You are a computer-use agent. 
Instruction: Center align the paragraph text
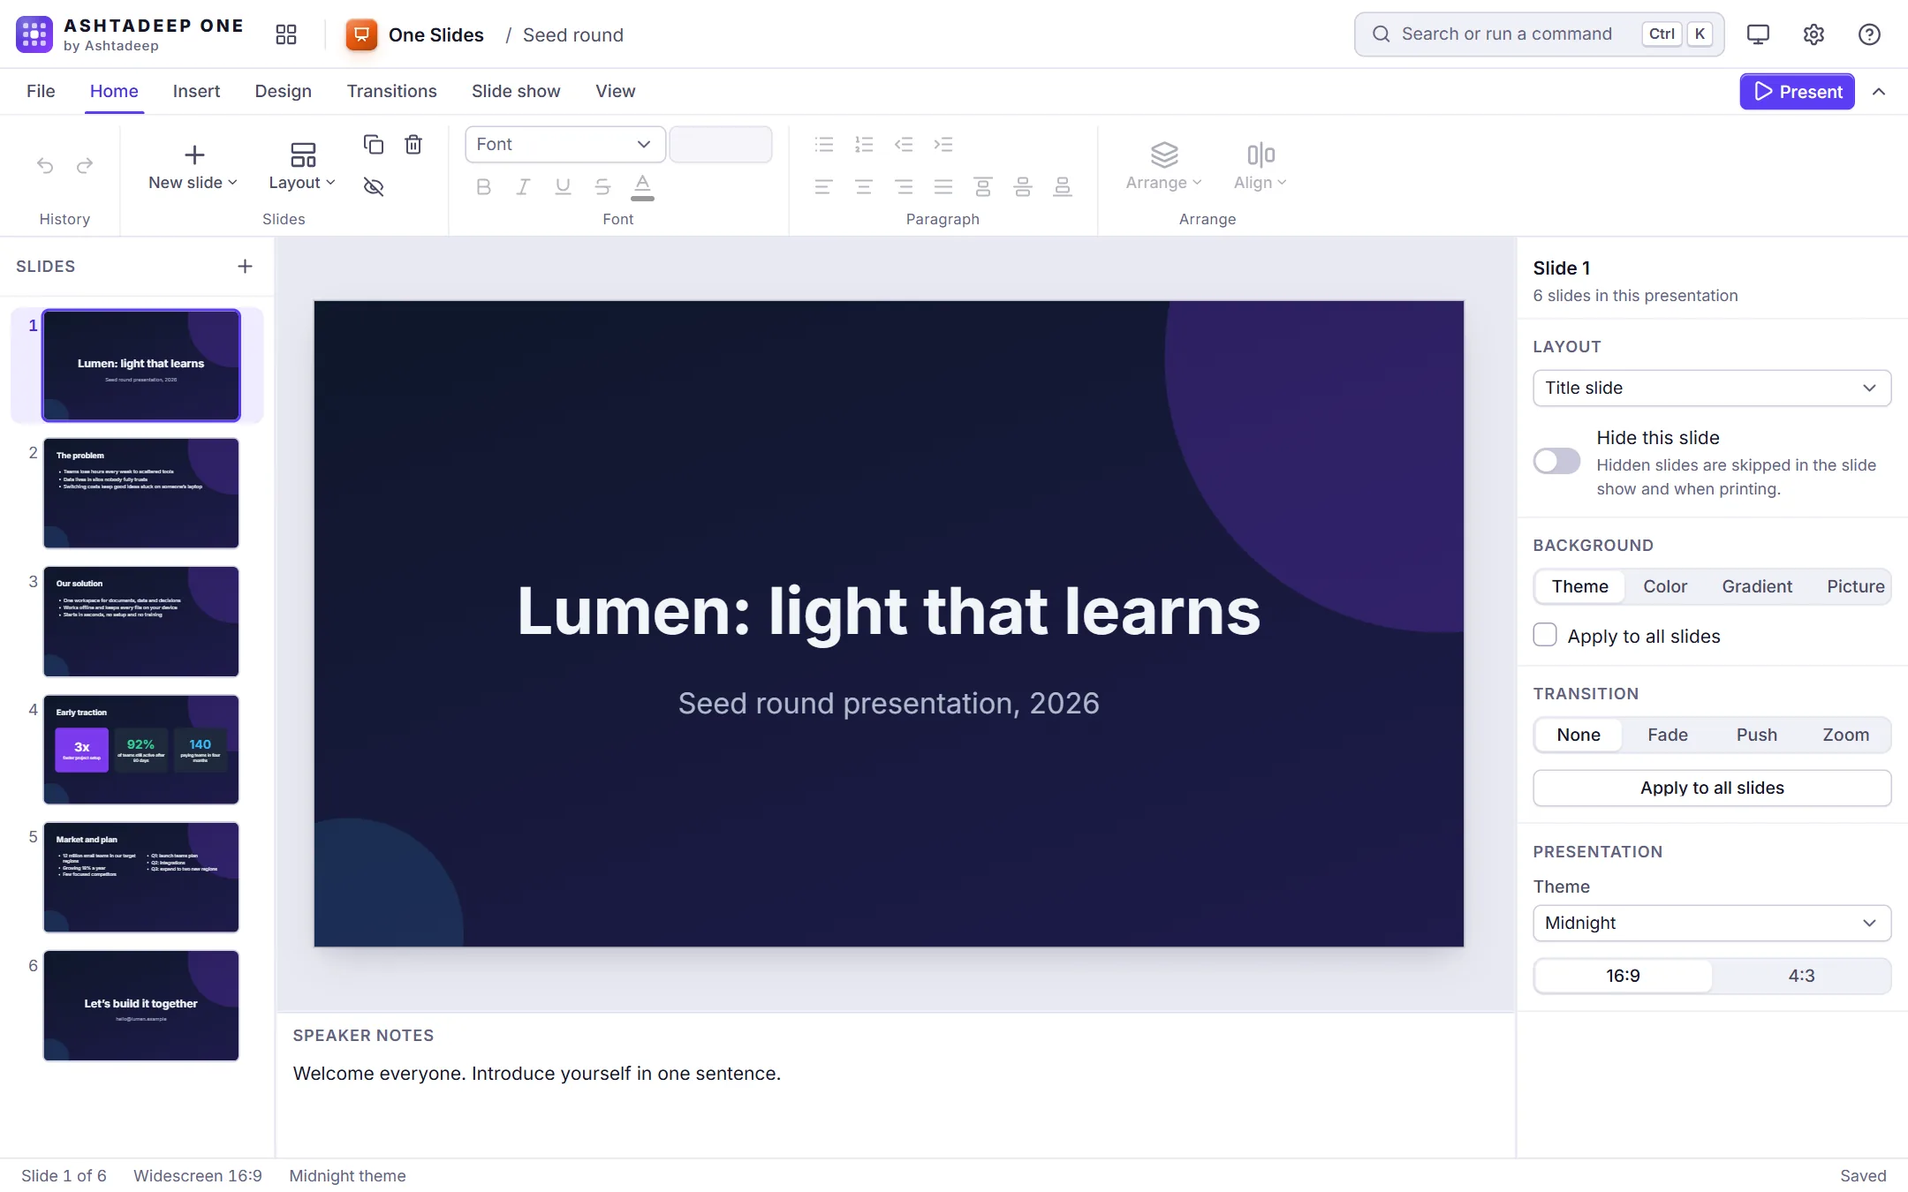(864, 186)
